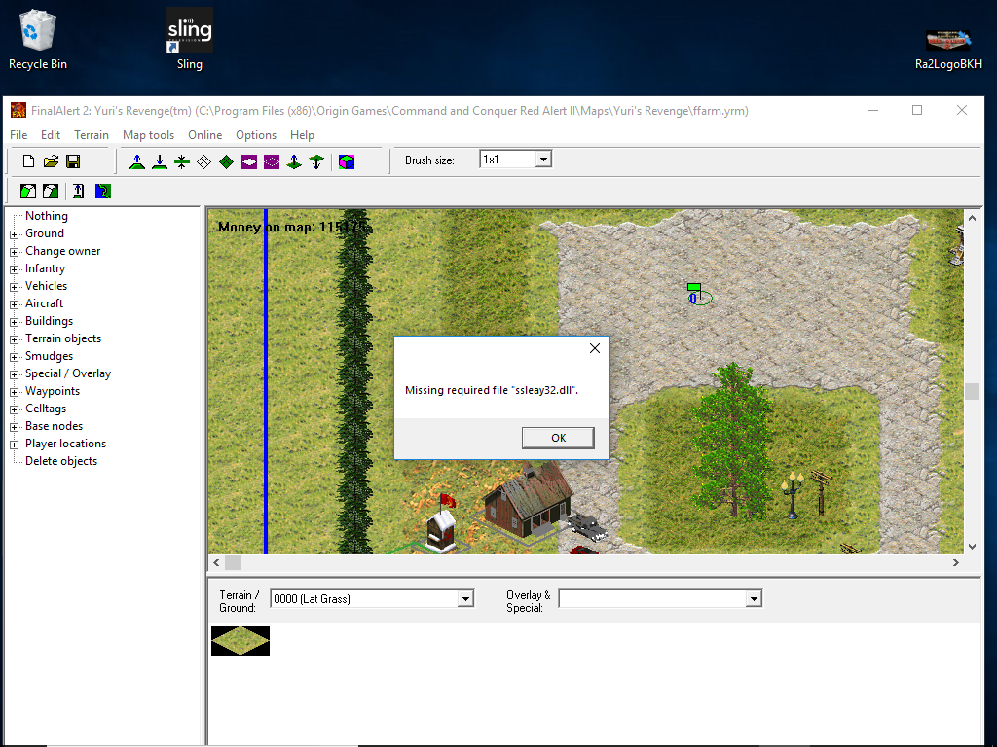Click OK in the ssleay32.dll dialog
This screenshot has width=997, height=747.
(x=558, y=438)
